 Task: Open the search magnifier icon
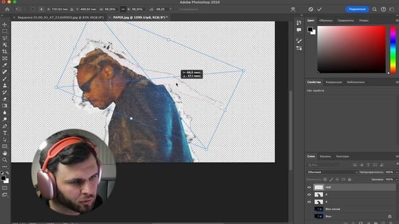click(x=375, y=9)
